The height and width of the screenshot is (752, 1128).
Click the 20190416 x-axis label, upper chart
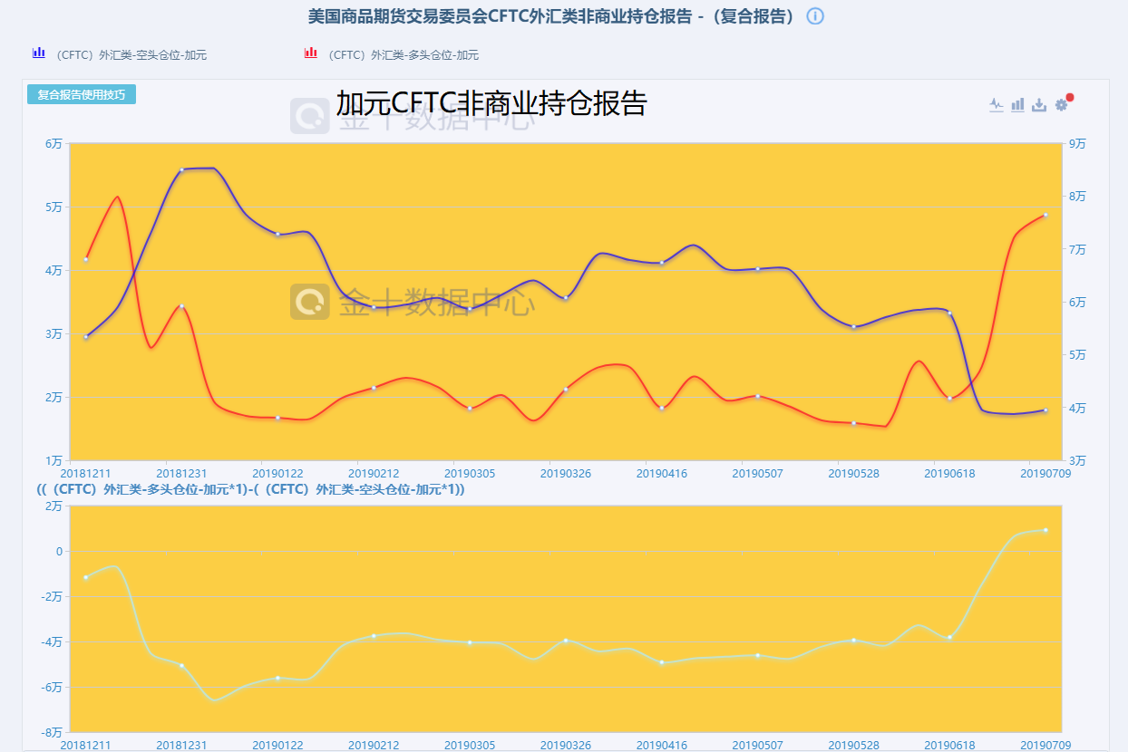pyautogui.click(x=662, y=473)
